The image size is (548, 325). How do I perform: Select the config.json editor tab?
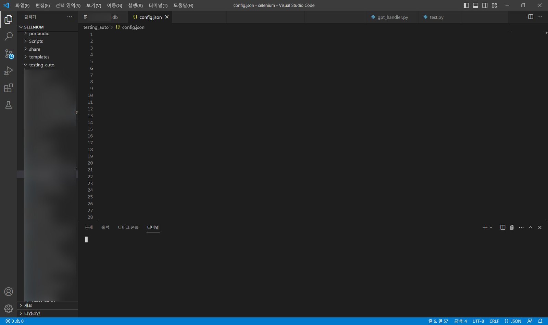point(150,17)
